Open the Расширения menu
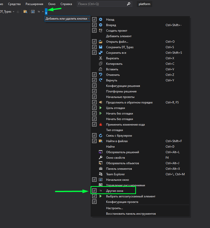210x228 pixels. (x=34, y=4)
